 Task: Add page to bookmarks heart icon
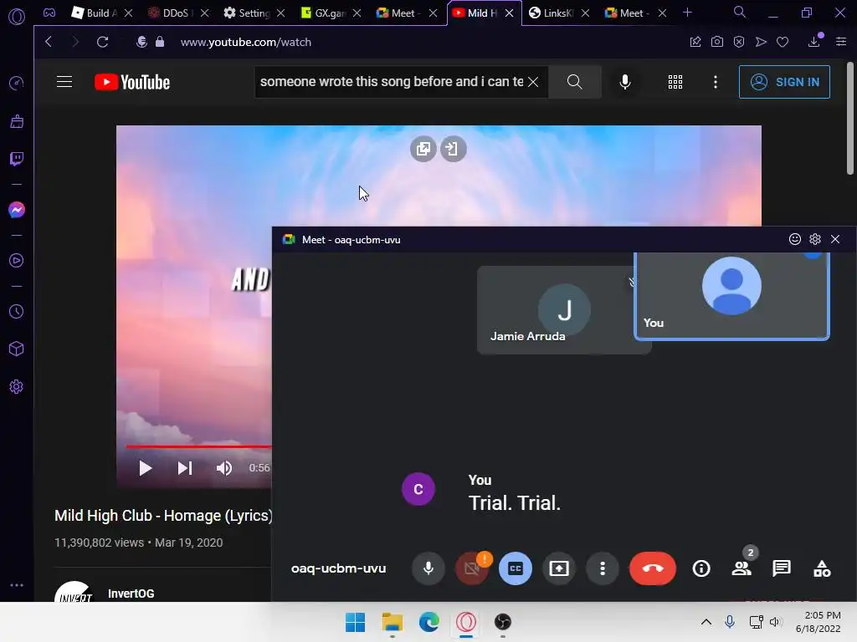click(x=783, y=42)
